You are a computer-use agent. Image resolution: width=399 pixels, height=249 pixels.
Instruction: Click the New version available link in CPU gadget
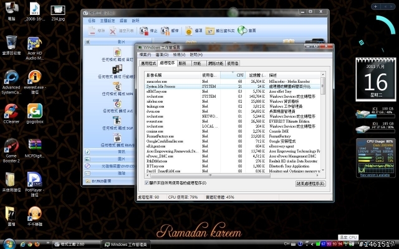click(375, 175)
